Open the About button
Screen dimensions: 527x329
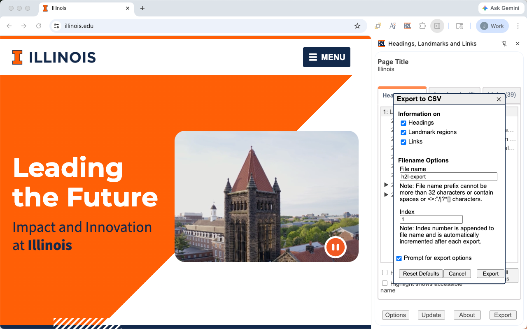tap(467, 315)
